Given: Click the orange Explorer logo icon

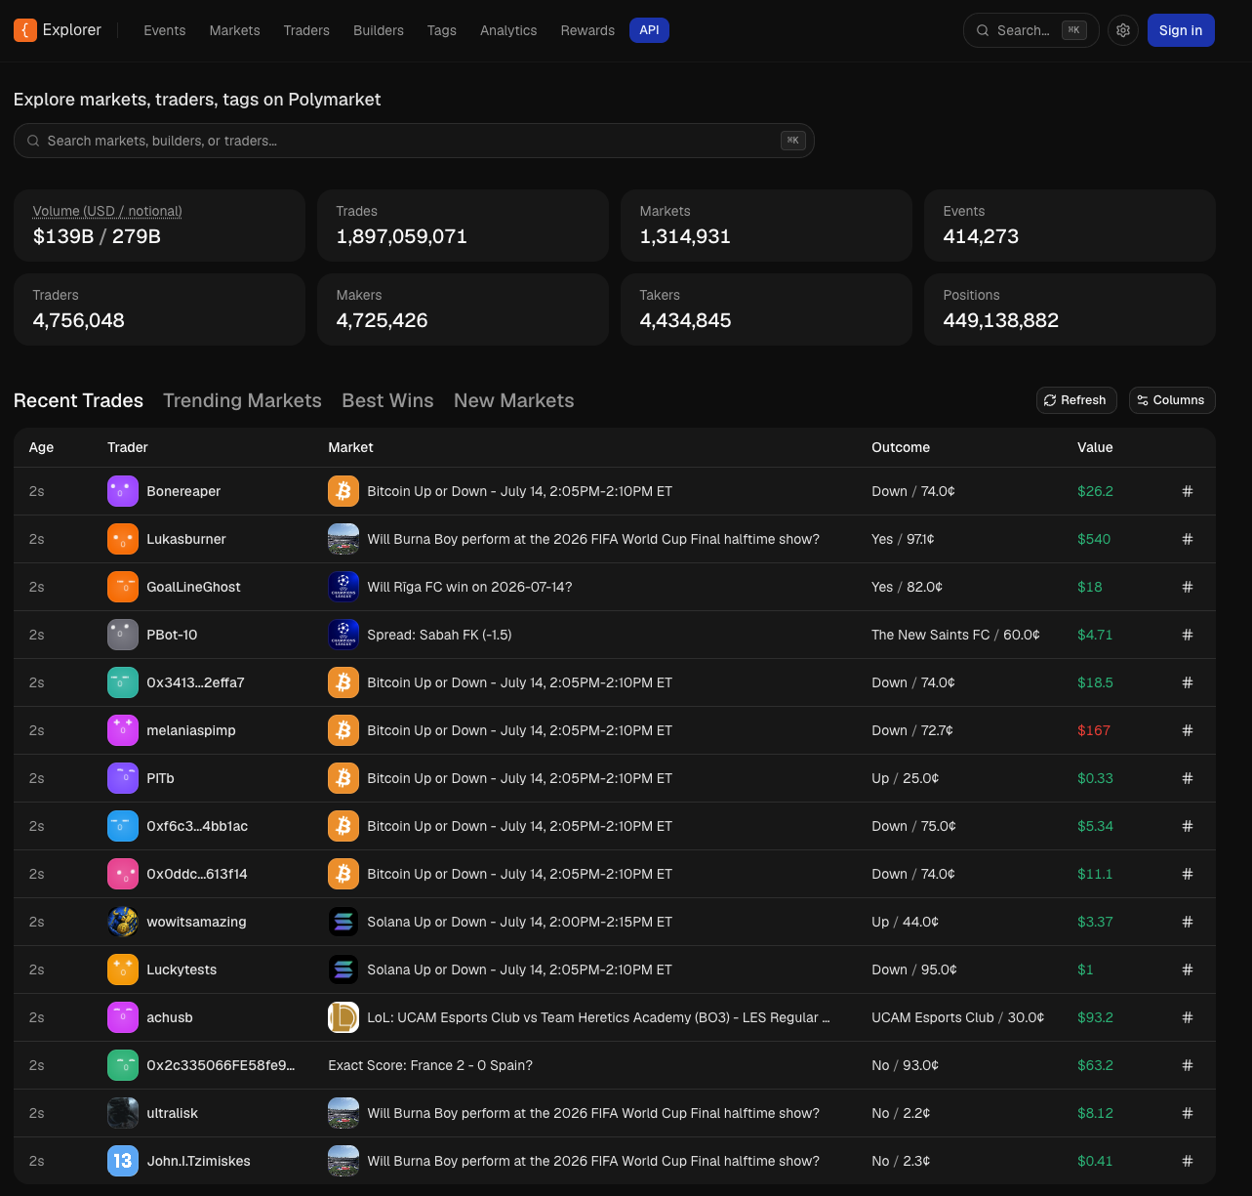Looking at the screenshot, I should coord(25,30).
